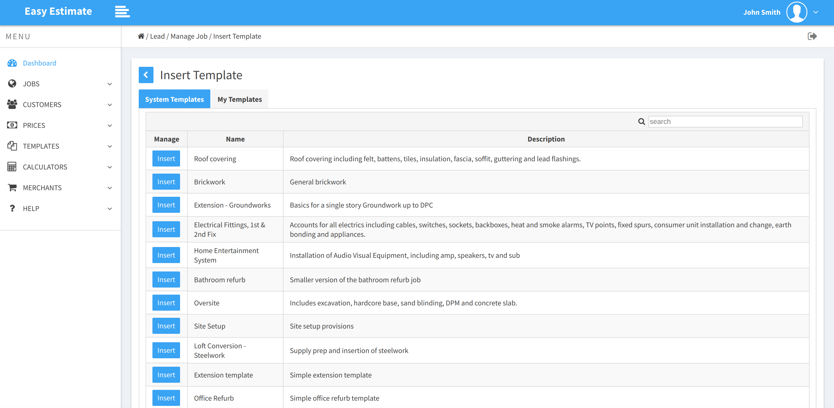Click the Manage Job breadcrumb link
This screenshot has height=408, width=834.
pyautogui.click(x=189, y=36)
